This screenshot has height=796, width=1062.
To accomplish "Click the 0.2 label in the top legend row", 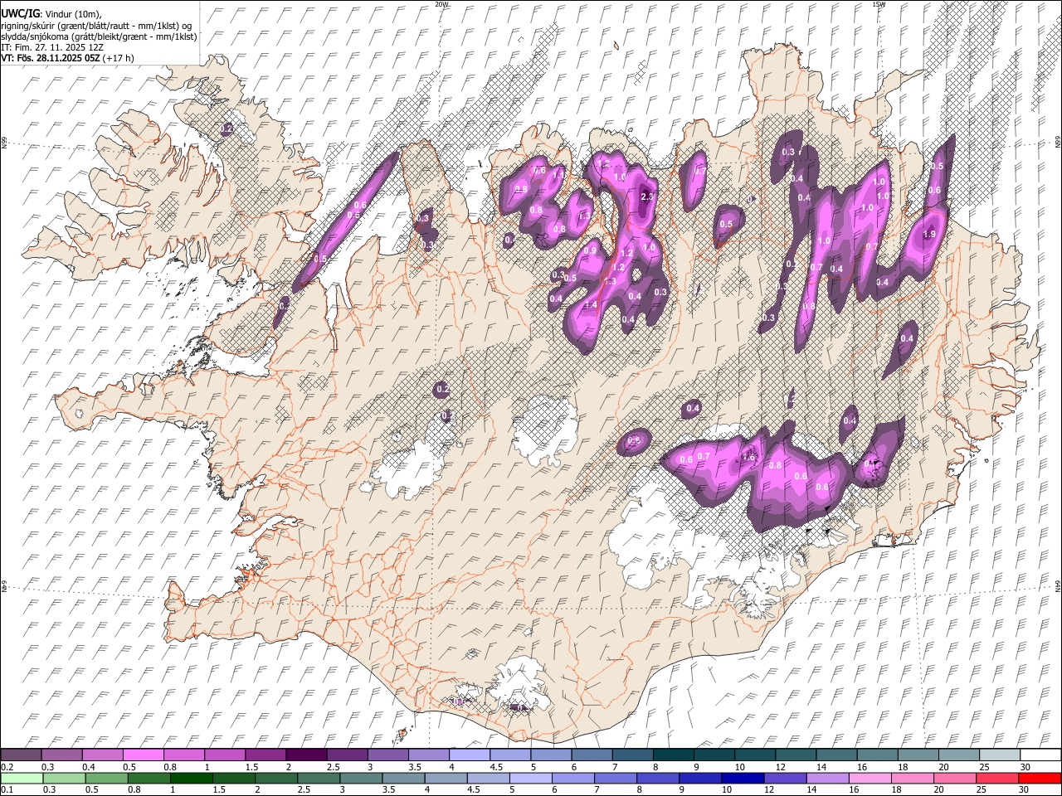I will (7, 767).
